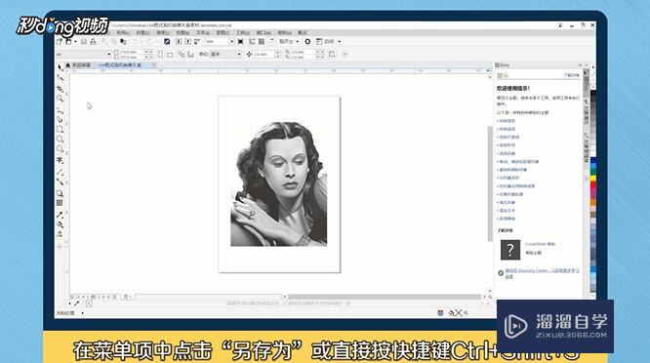Viewport: 650px width, 363px height.
Task: Click the New document icon
Action: (x=60, y=41)
